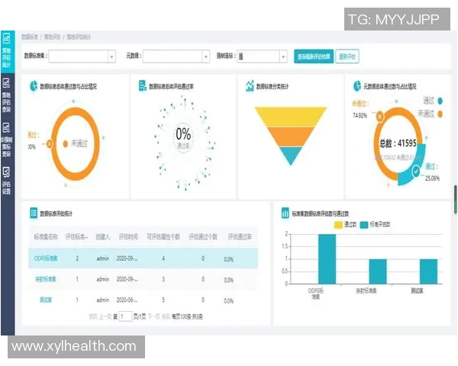Image resolution: width=458 pixels, height=366 pixels.
Task: Click the trend chart icon beside 数据标准分类统计
Action: [250, 86]
